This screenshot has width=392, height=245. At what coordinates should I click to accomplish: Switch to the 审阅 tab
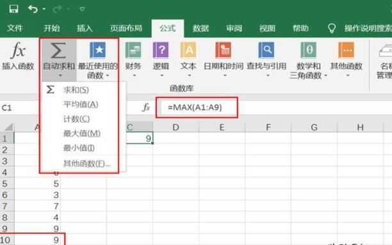click(234, 28)
